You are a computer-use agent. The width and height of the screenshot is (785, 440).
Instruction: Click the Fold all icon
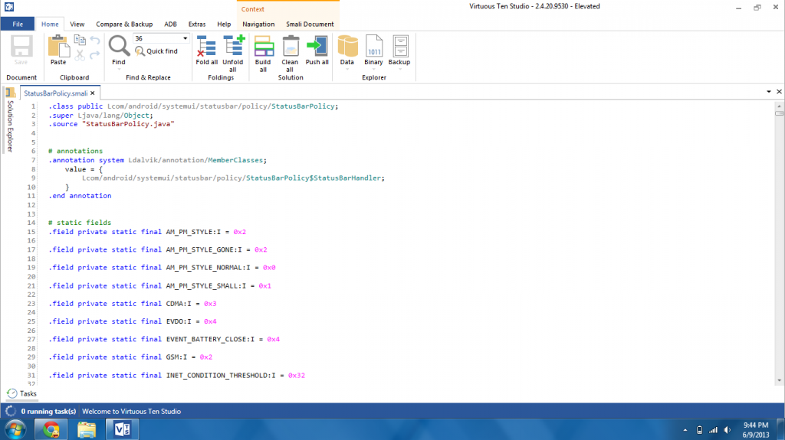pos(207,51)
